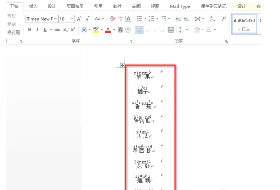Open the MathType ribbon tab
The height and width of the screenshot is (190, 280).
click(180, 6)
